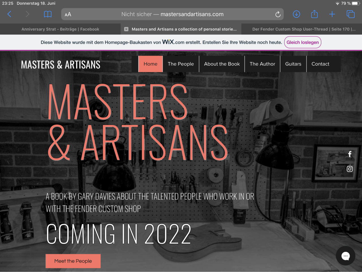This screenshot has height=272, width=362.
Task: Open the chat bubble widget
Action: click(345, 256)
